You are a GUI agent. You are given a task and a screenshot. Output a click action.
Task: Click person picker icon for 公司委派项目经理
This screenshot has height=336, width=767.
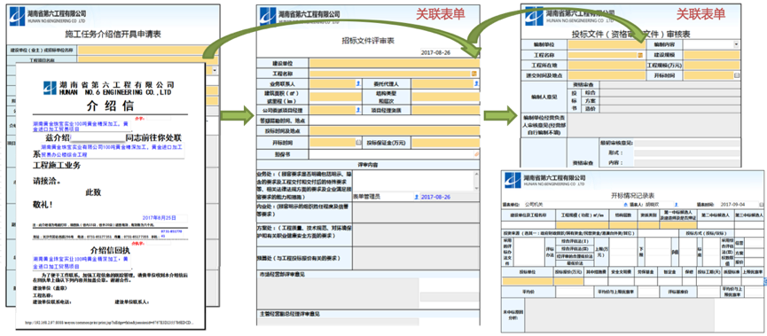[x=359, y=110]
